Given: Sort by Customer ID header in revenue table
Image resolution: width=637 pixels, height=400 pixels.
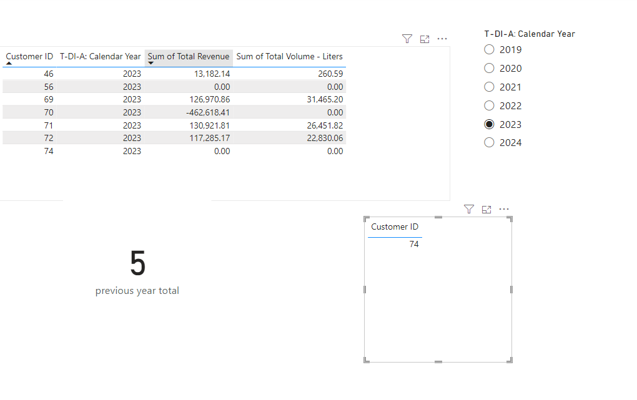Looking at the screenshot, I should tap(29, 56).
